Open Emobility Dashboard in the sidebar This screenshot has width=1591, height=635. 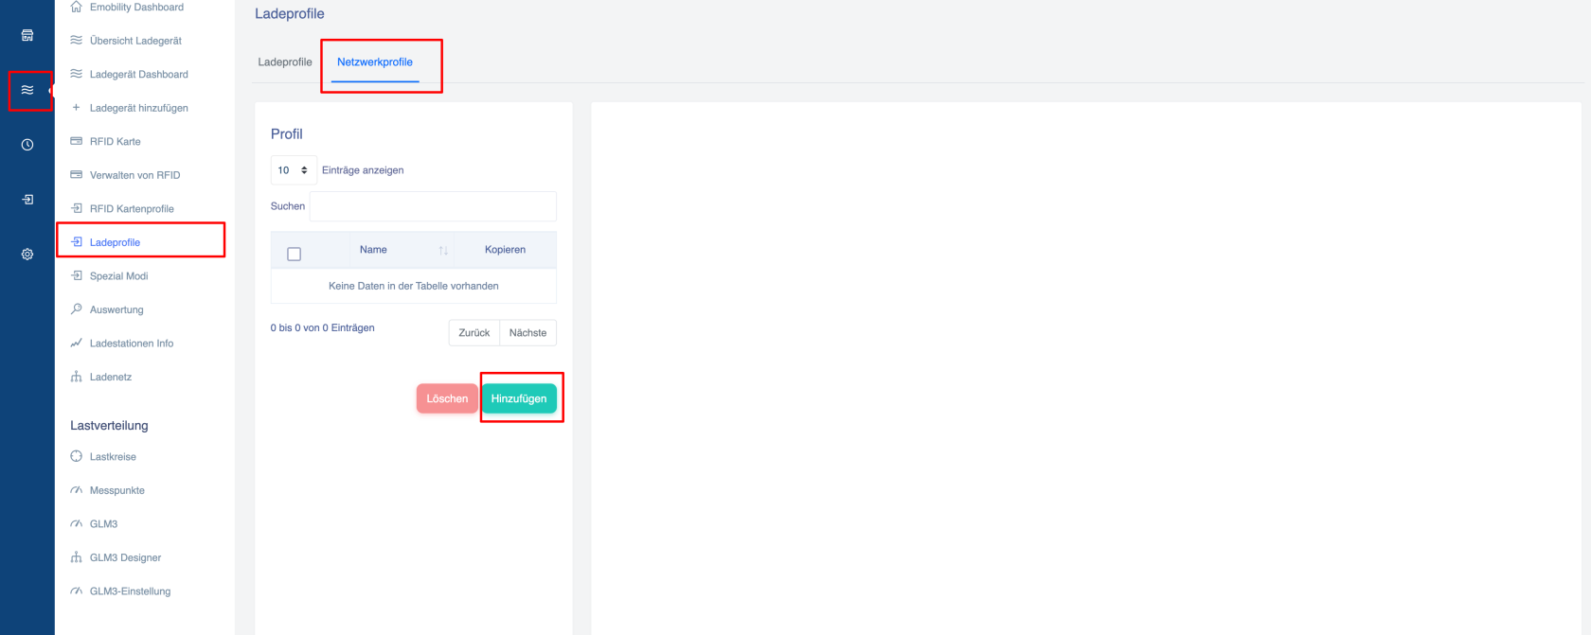pyautogui.click(x=137, y=7)
